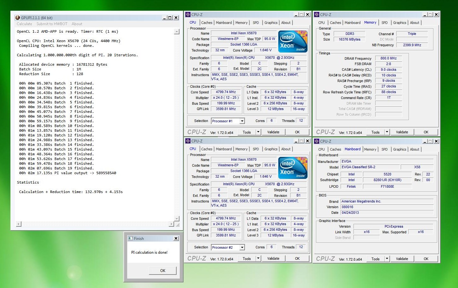458x288 pixels.
Task: Click CPU-Z icon in top-right Memory window title
Action: 317,14
